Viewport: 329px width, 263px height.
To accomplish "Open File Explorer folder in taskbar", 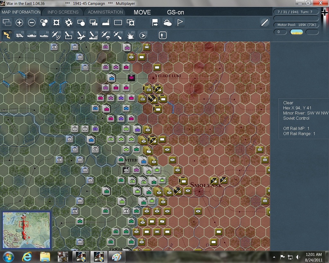I will [x=45, y=257].
